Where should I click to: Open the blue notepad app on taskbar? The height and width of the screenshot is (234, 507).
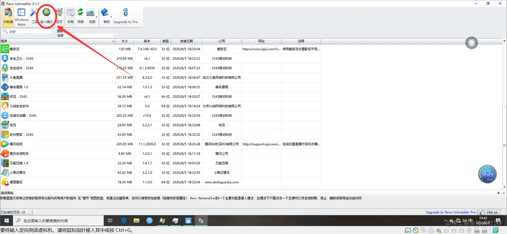188,220
